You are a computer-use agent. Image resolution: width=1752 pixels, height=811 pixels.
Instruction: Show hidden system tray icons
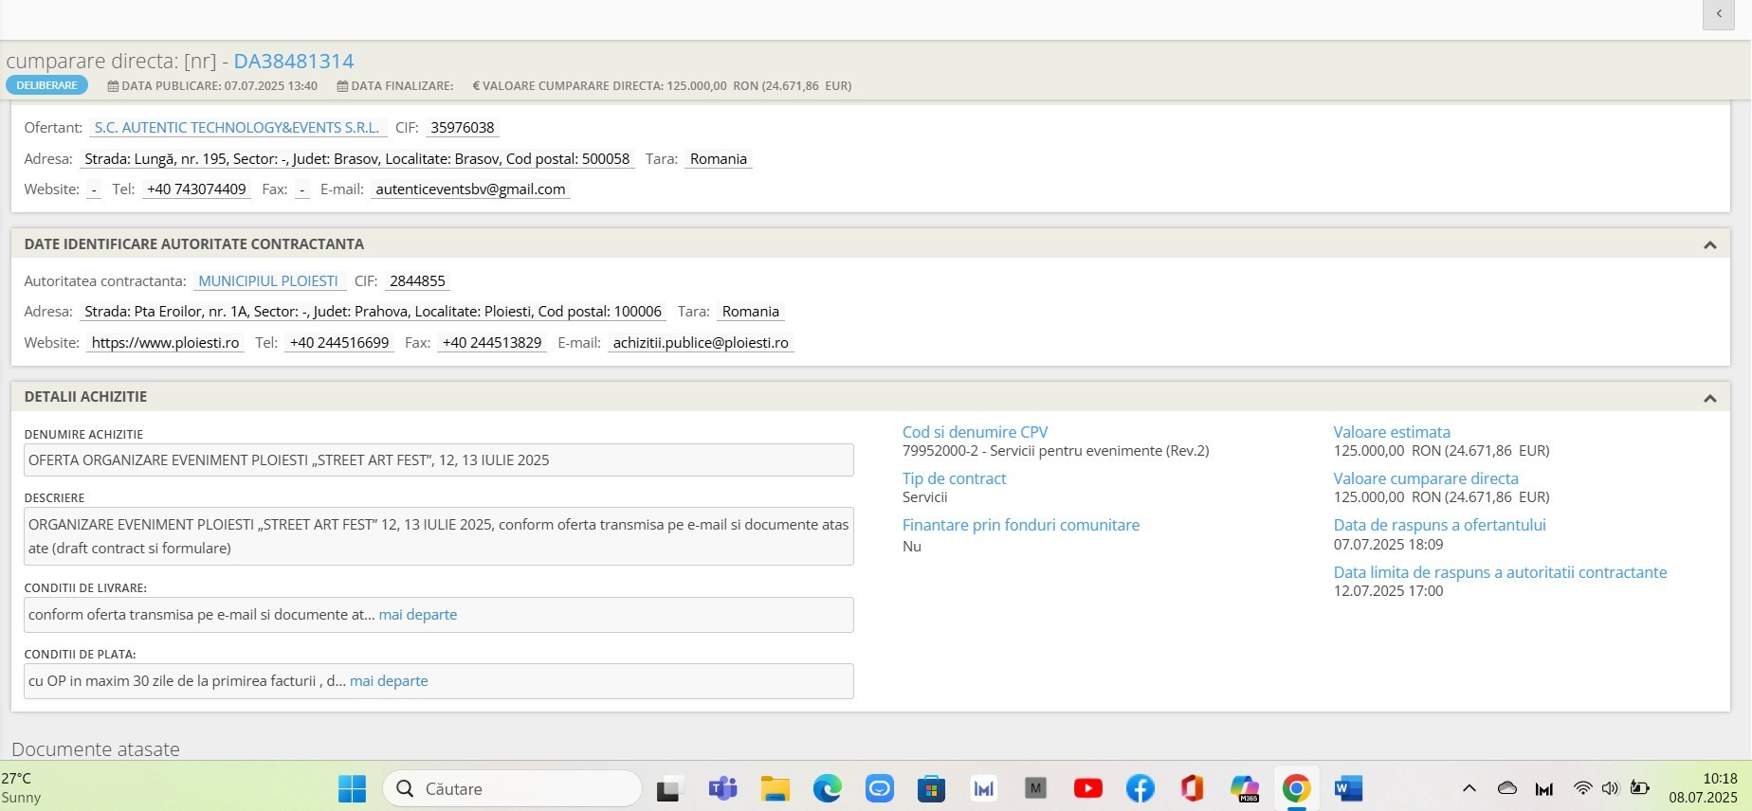(1469, 788)
